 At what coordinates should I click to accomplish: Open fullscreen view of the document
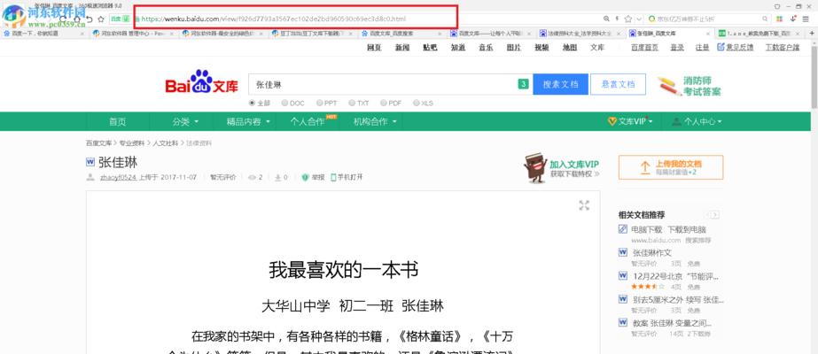tap(584, 205)
